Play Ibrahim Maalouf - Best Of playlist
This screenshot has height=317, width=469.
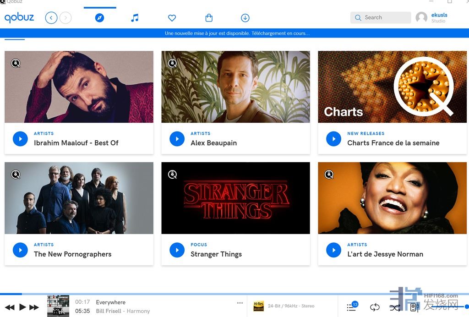click(x=20, y=139)
